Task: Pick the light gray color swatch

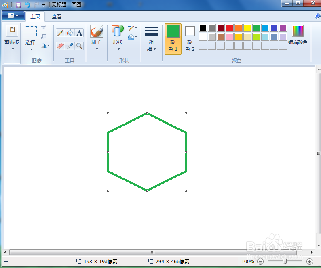Action: [212, 37]
